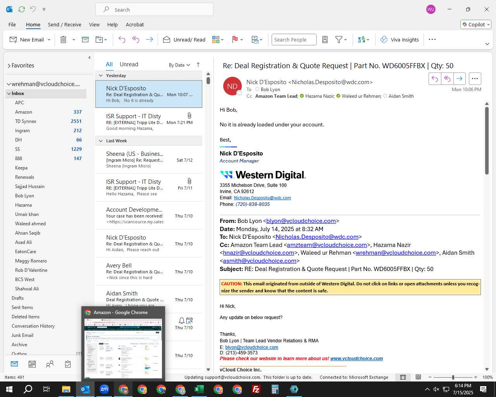496x397 pixels.
Task: Expand the ribbon display options chevron
Action: (487, 44)
